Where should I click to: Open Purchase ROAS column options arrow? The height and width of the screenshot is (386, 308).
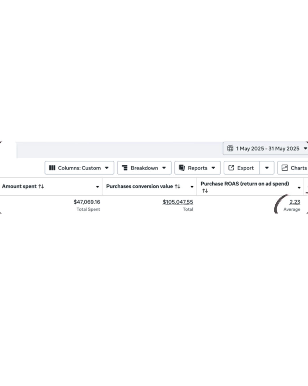point(299,188)
